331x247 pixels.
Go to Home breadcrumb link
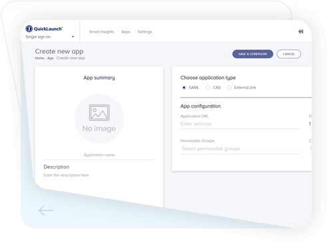39,58
